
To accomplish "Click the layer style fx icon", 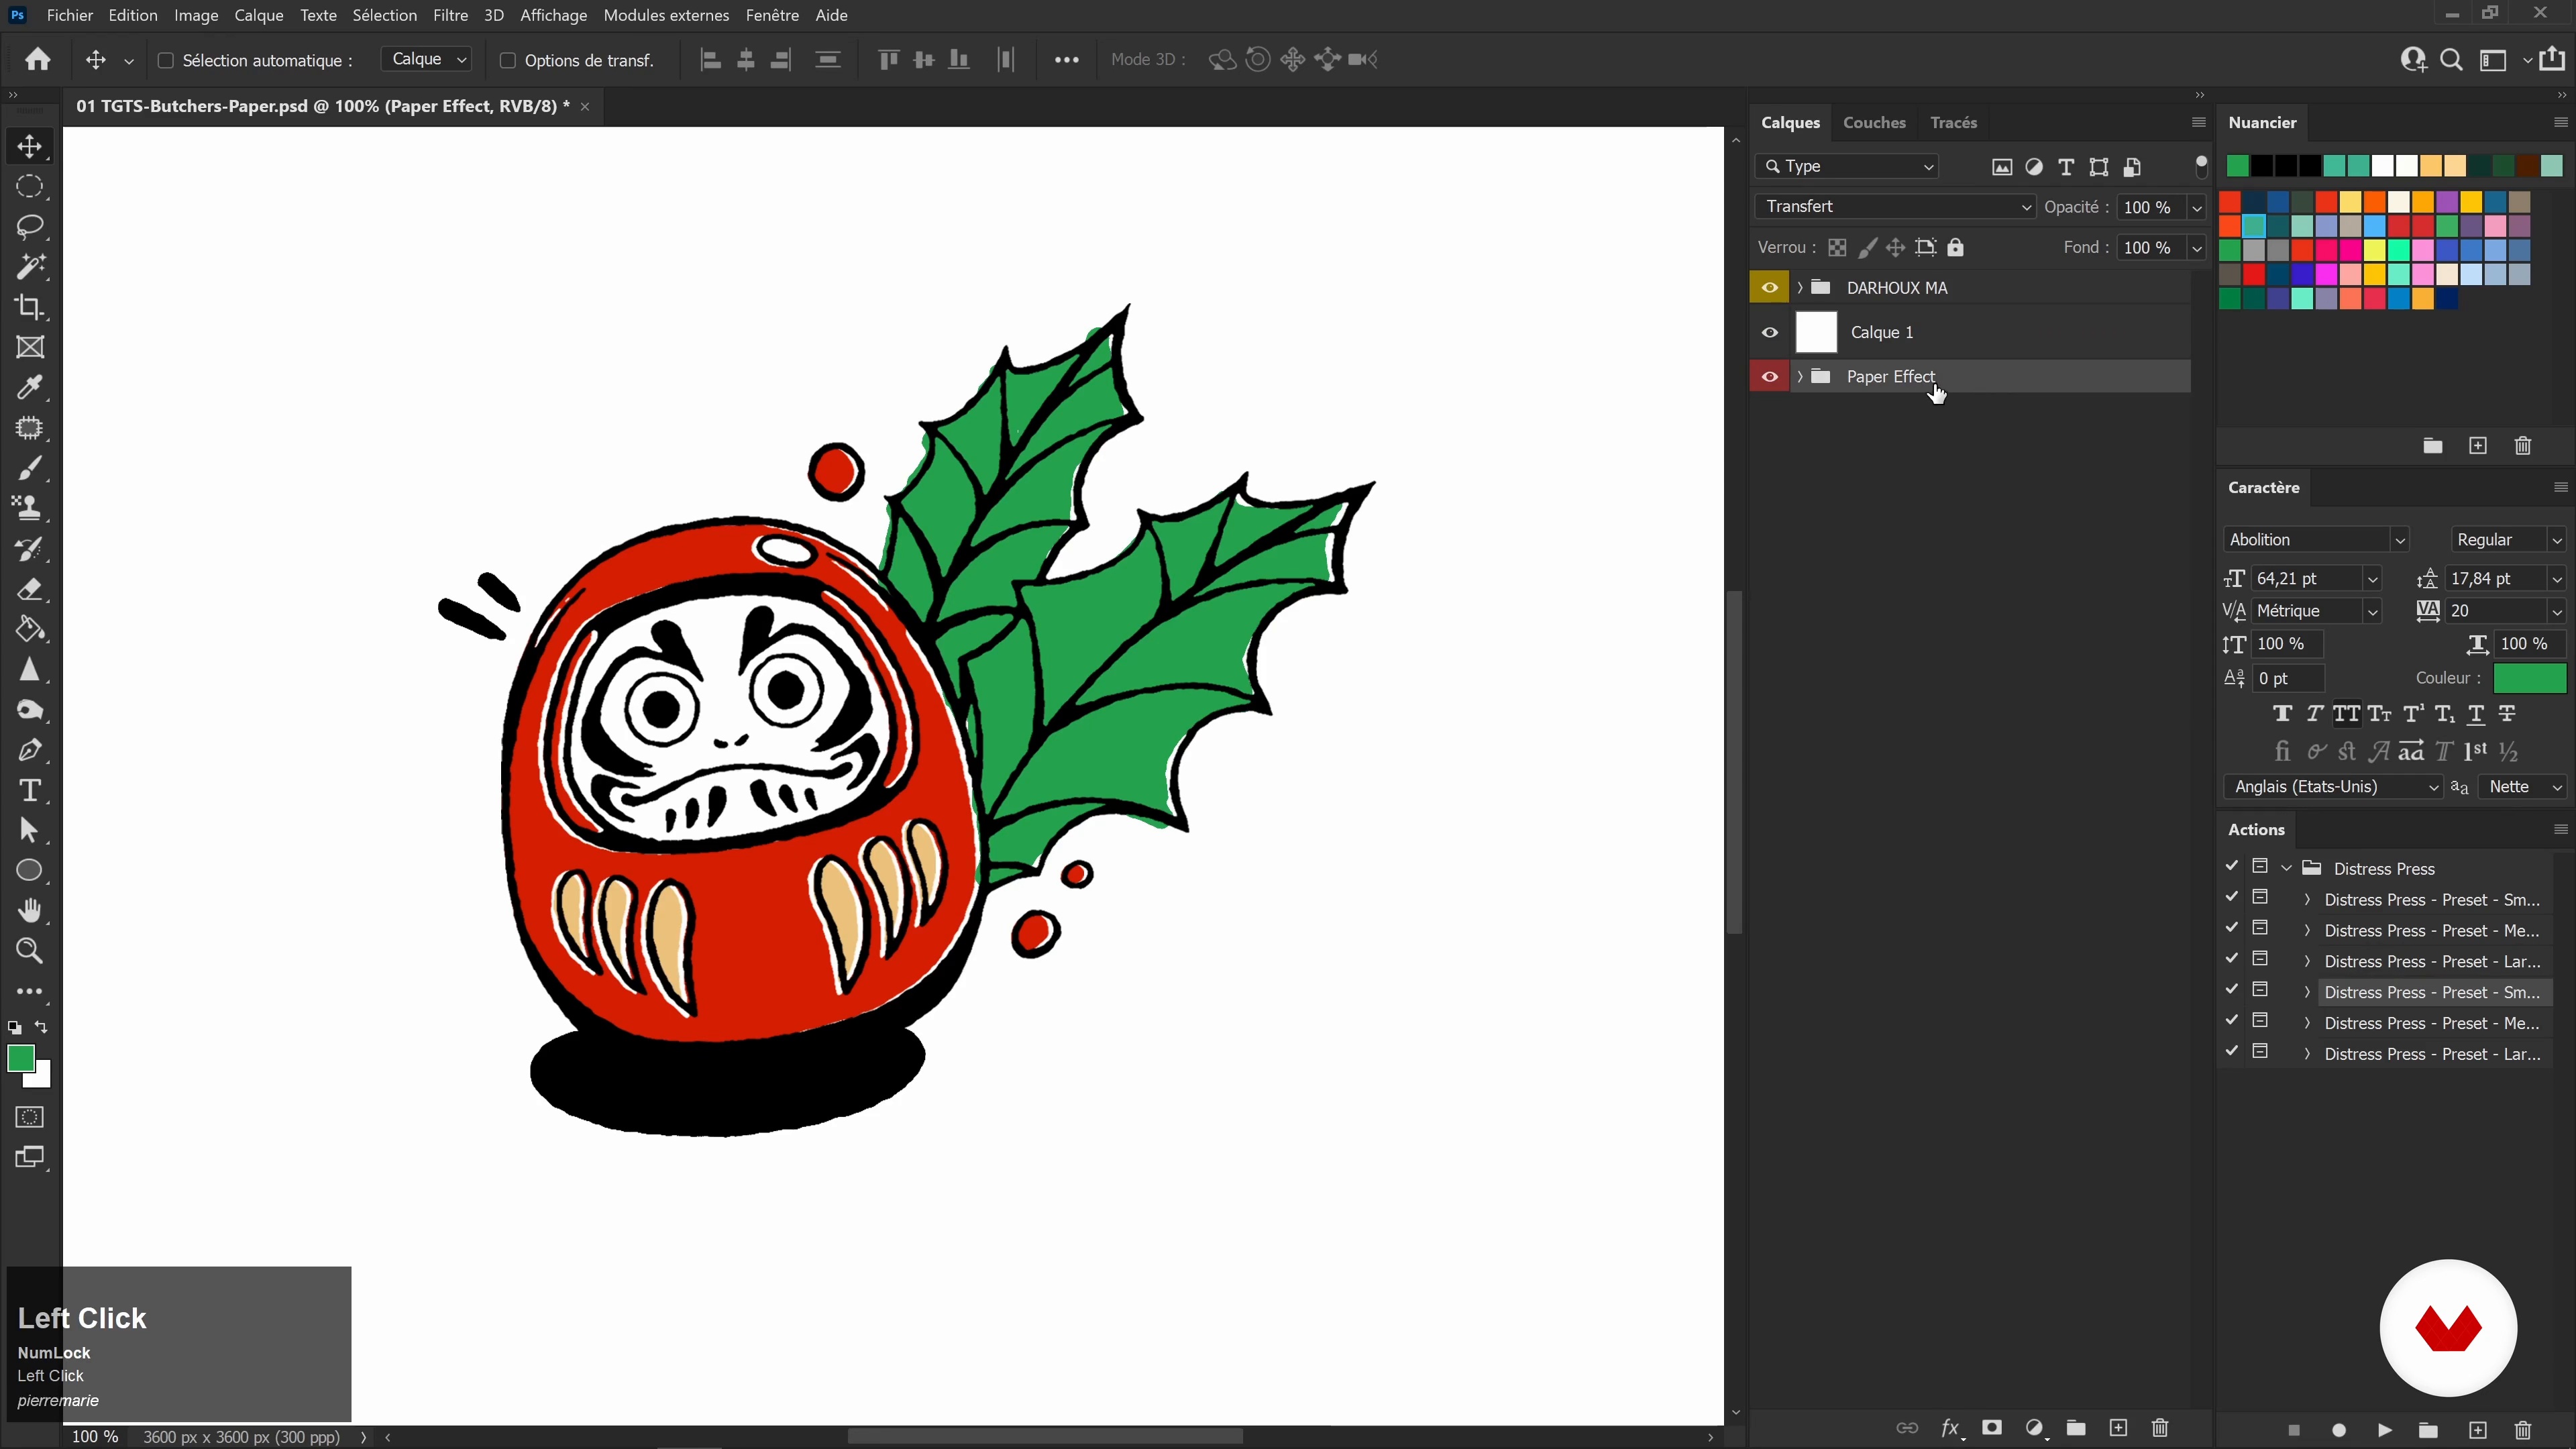I will [x=1950, y=1428].
